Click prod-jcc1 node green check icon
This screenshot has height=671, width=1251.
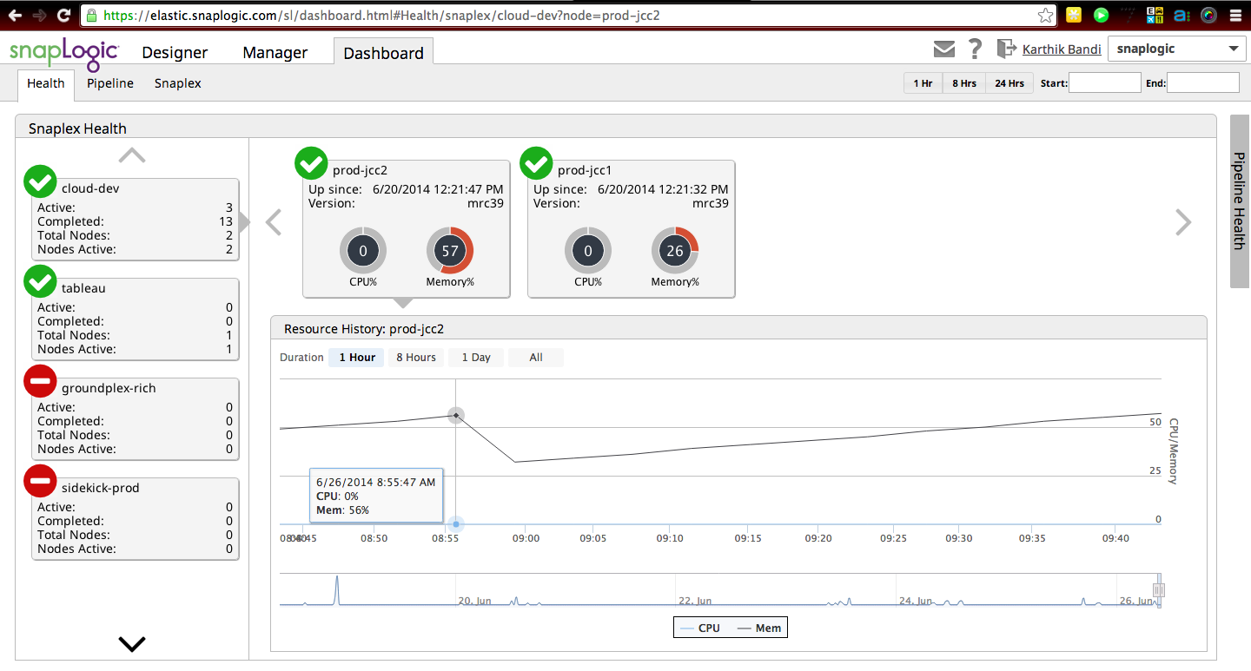coord(536,162)
